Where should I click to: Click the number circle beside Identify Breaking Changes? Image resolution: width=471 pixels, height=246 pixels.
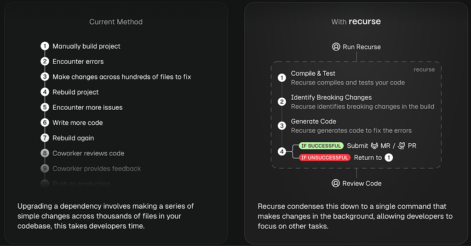pos(282,102)
